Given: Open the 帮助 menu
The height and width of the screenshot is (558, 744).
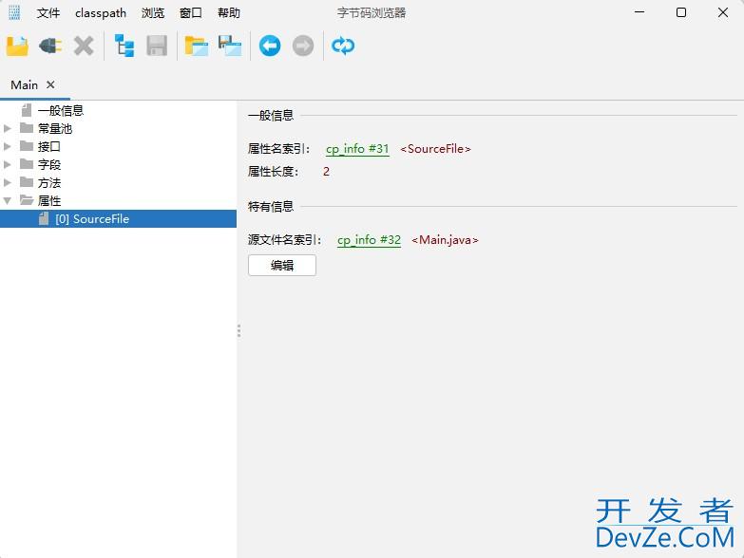Looking at the screenshot, I should coord(229,13).
